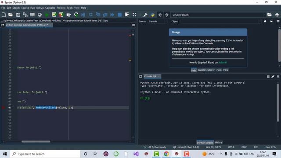Run the current cell

pyautogui.click(x=54, y=14)
